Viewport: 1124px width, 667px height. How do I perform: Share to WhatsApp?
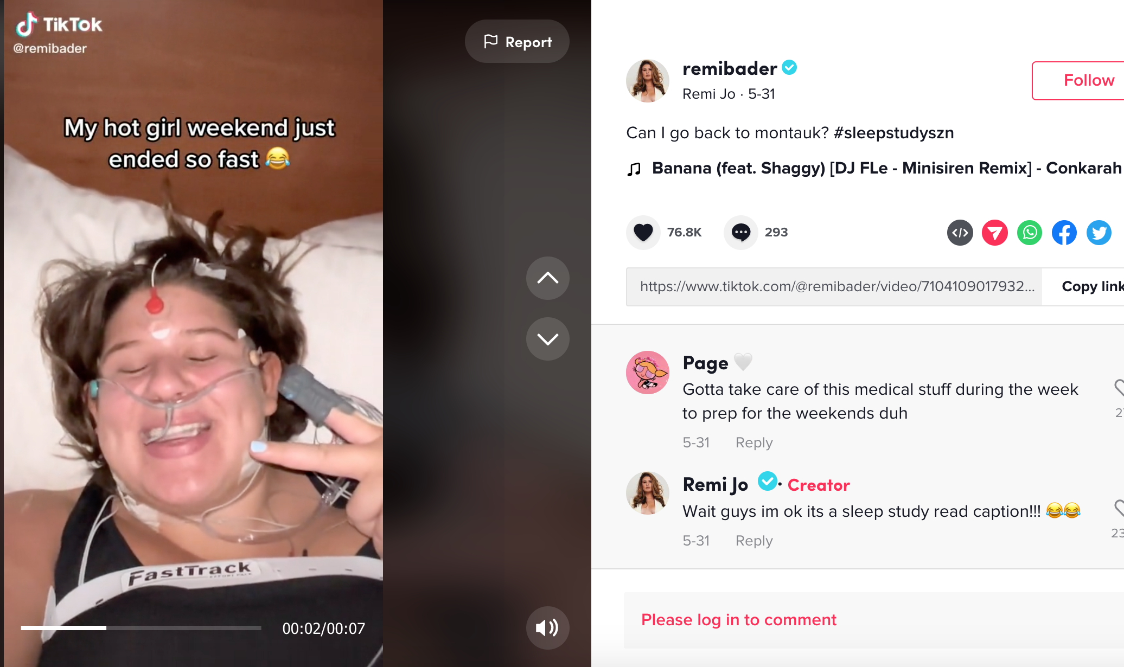coord(1030,233)
